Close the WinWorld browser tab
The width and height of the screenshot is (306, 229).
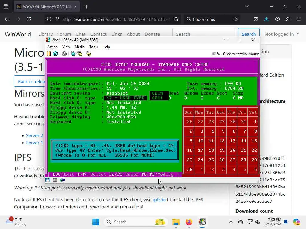pyautogui.click(x=75, y=7)
